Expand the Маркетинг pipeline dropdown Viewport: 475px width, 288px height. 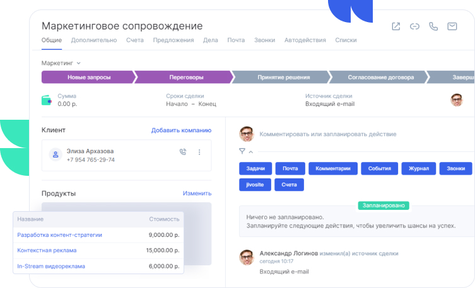[x=61, y=63]
